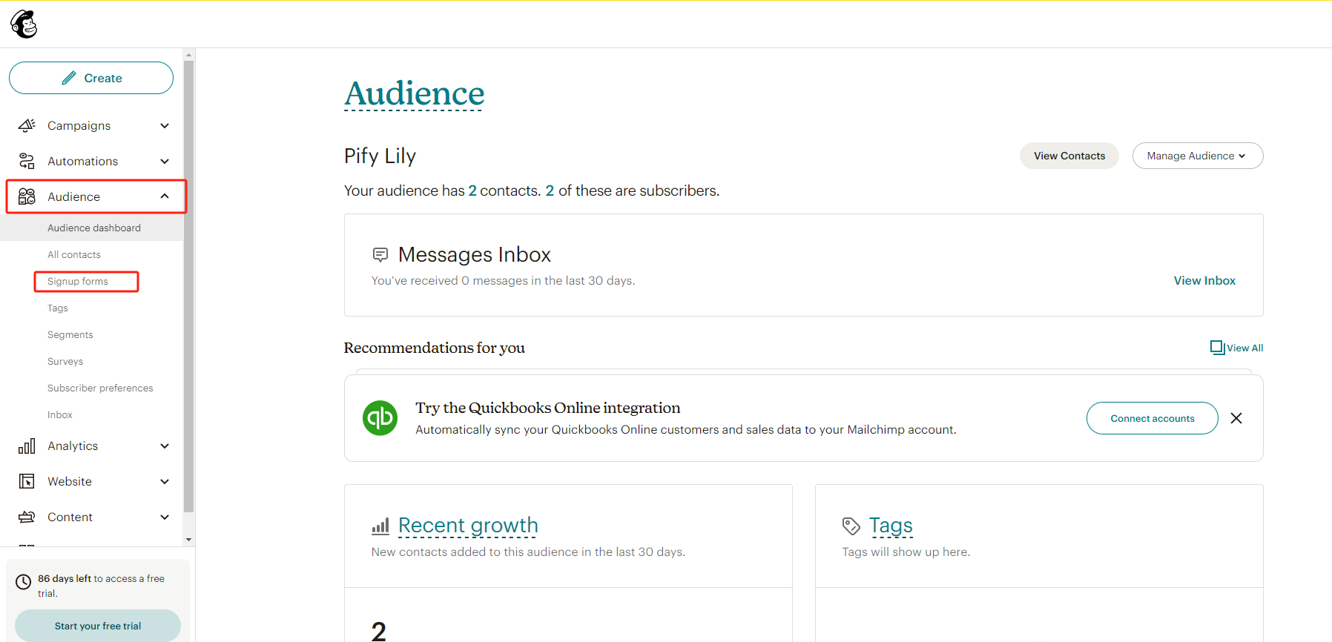Click the Connect accounts button
Viewport: 1332px width, 642px height.
(x=1153, y=418)
